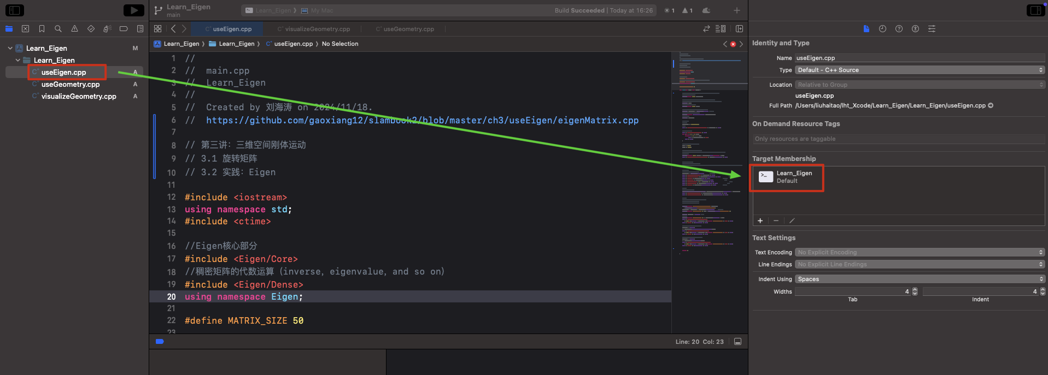Show the File inspector

click(866, 29)
